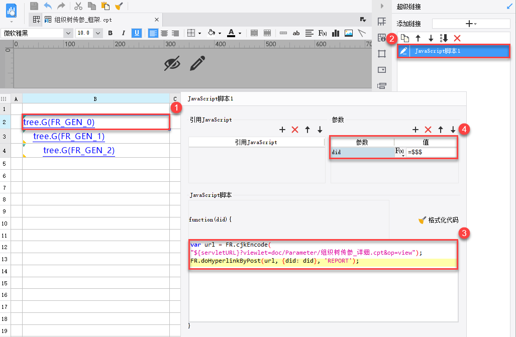Click cell tree.G(FR_GEN_2)

point(96,150)
